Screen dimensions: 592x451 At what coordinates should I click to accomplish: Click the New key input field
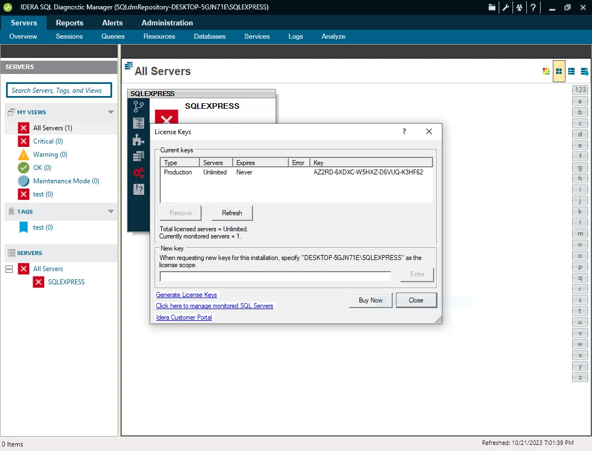coord(275,276)
